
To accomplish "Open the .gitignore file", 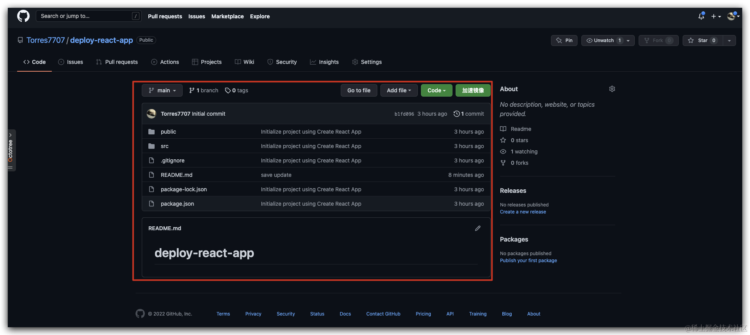I will pyautogui.click(x=173, y=160).
